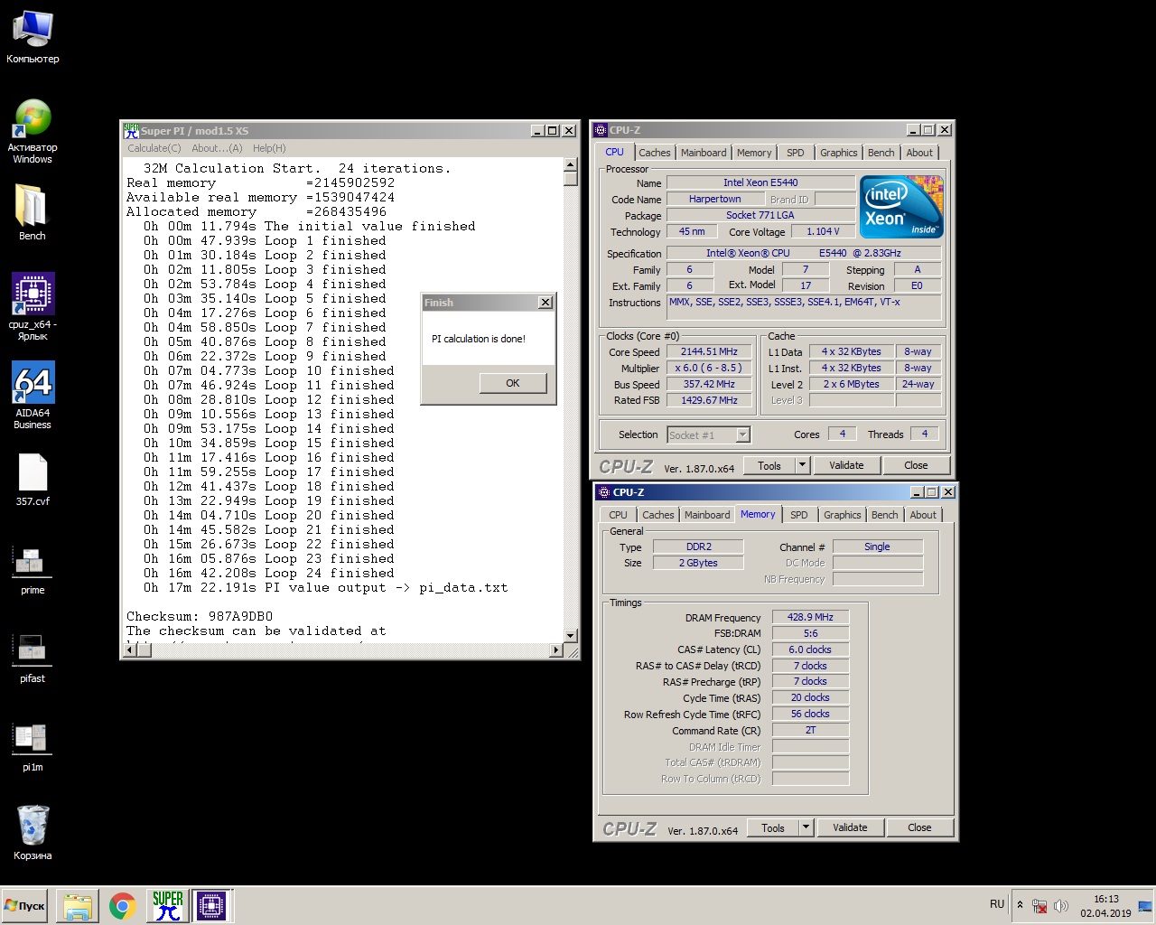The width and height of the screenshot is (1156, 925).
Task: Select the Memory tab in upper CPU-Z window
Action: click(754, 153)
